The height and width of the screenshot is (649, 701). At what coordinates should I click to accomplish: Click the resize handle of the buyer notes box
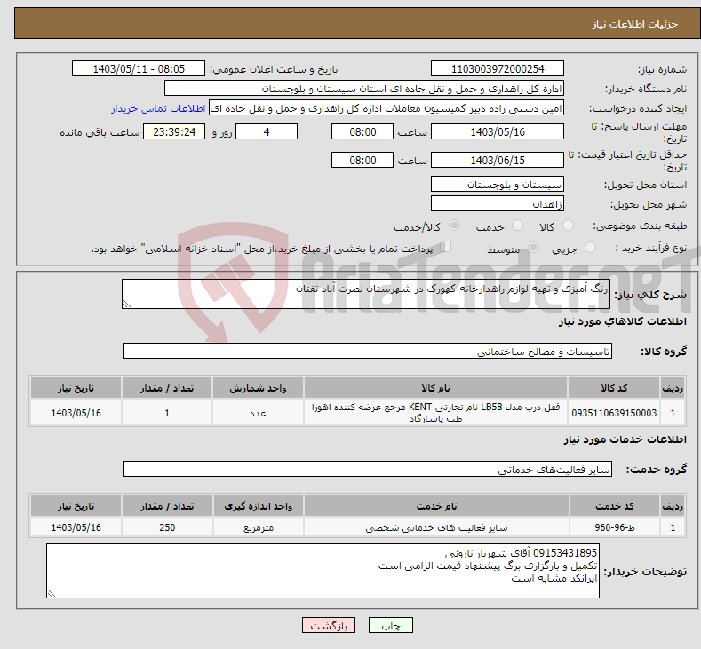(x=52, y=593)
